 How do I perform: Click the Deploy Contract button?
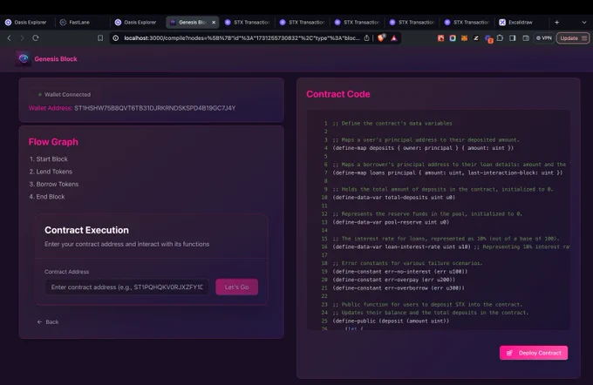[533, 353]
